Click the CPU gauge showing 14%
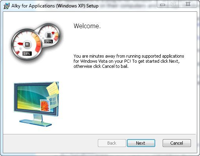The height and width of the screenshot is (156, 200). [x=27, y=45]
